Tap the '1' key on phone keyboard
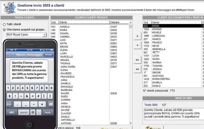 pos(8,88)
